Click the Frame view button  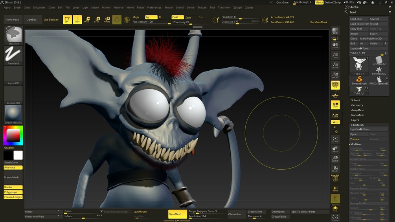click(335, 139)
